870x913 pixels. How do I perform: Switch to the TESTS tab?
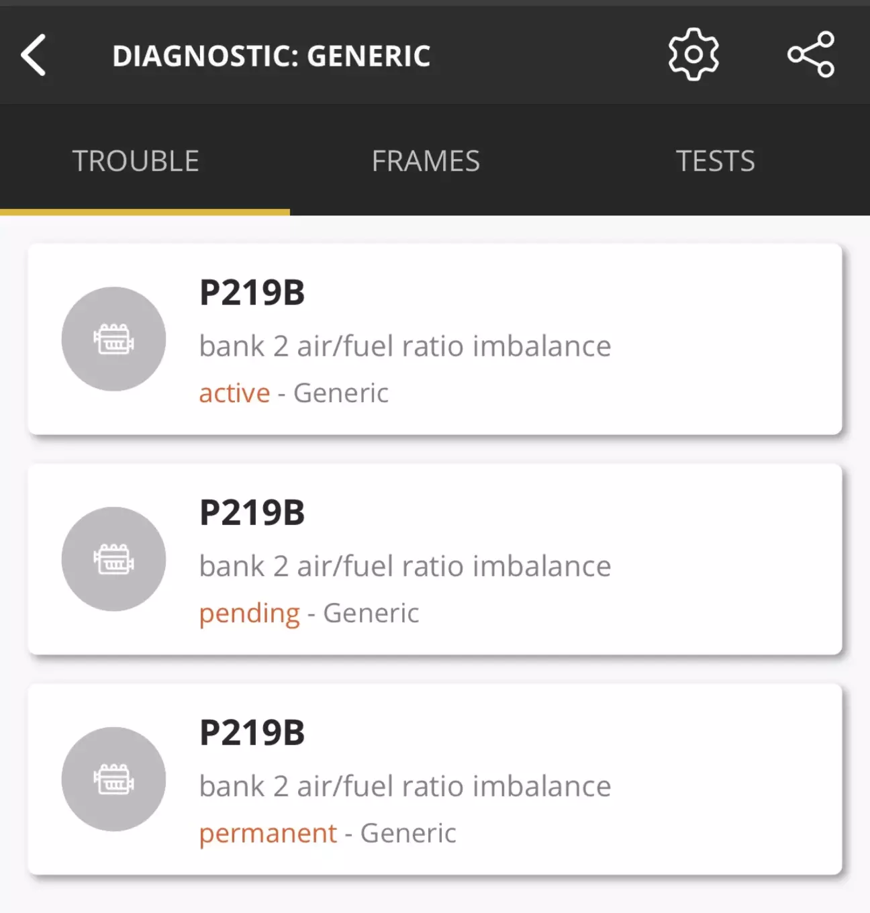(716, 161)
